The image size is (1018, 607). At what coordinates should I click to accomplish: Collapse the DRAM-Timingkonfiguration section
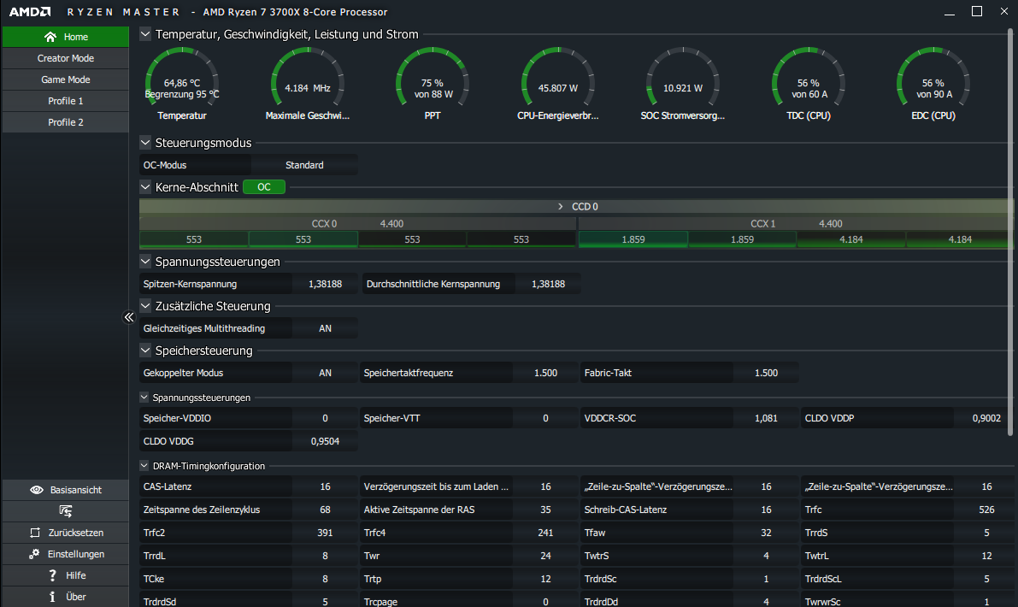(144, 466)
